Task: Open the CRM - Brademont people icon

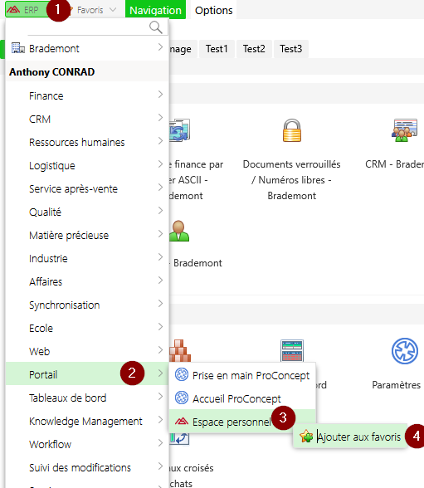Action: coord(404,130)
